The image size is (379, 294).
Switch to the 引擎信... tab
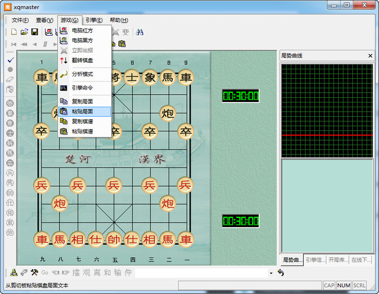[314, 260]
